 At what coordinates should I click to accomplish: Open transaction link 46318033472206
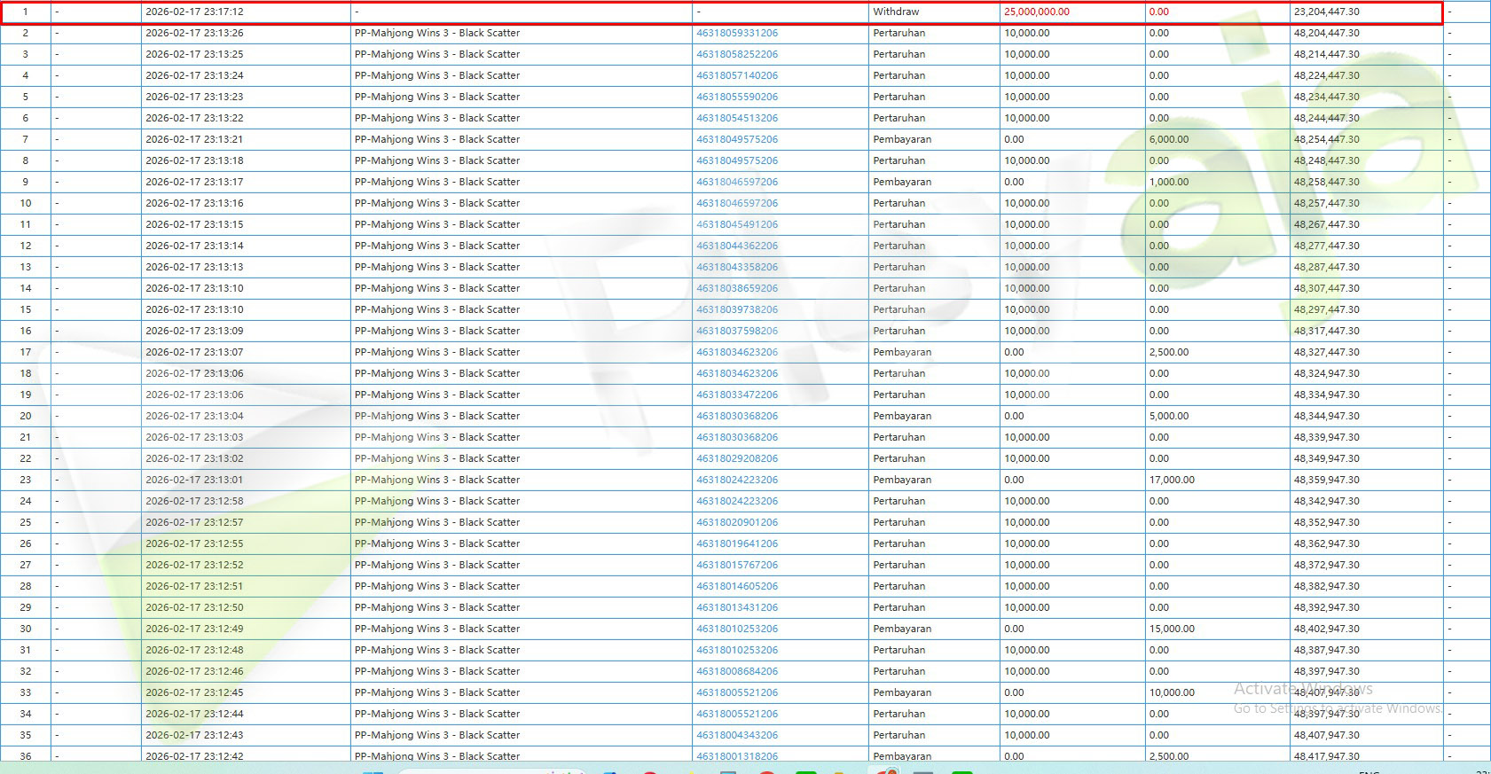pyautogui.click(x=736, y=395)
